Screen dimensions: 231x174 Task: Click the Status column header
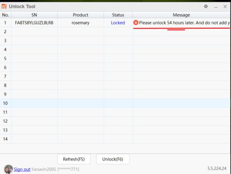(x=118, y=15)
